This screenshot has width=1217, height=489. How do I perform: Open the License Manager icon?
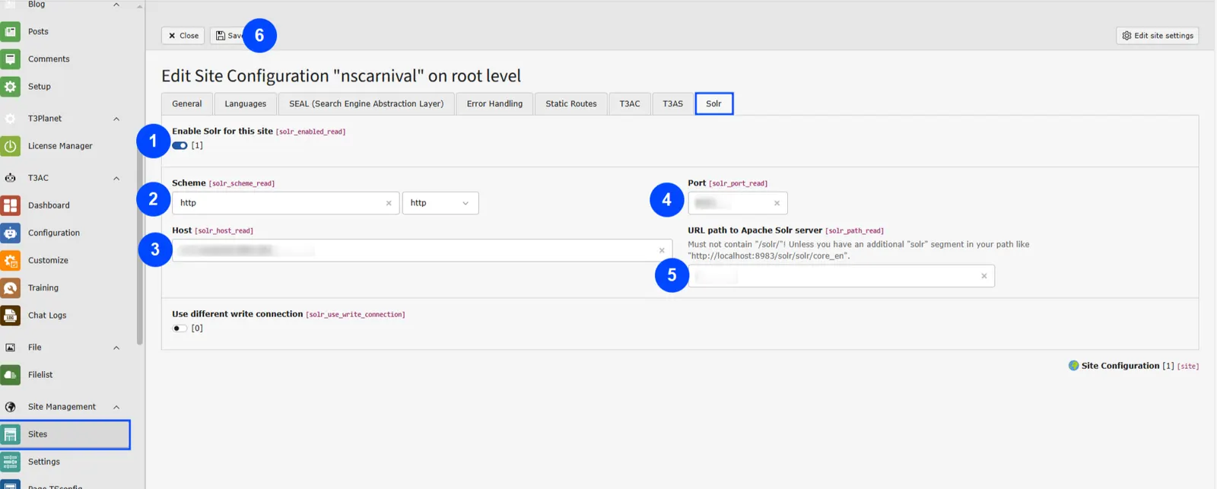click(x=11, y=146)
